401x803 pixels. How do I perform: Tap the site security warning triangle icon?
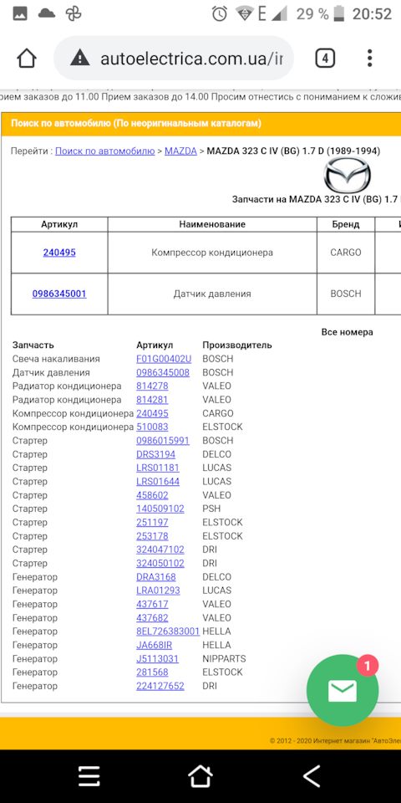(80, 59)
